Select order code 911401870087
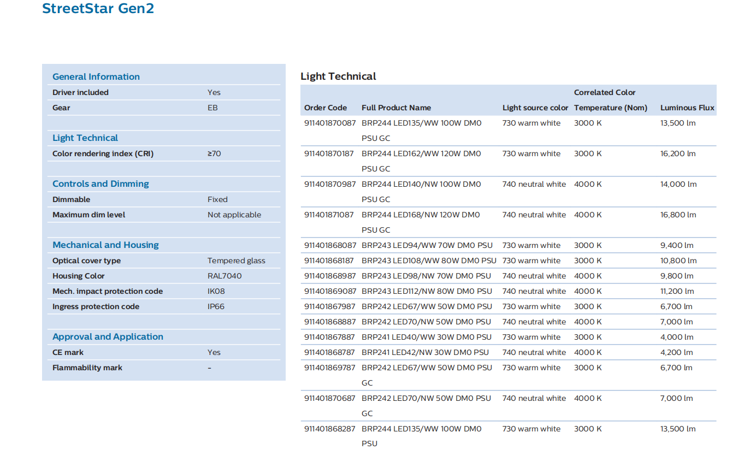 coord(329,123)
